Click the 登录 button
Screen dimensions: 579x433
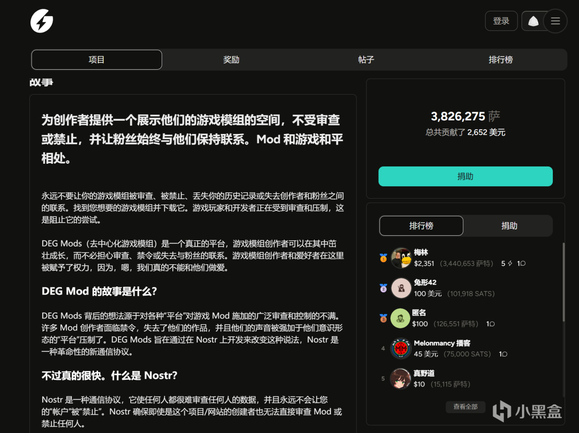[x=501, y=21]
